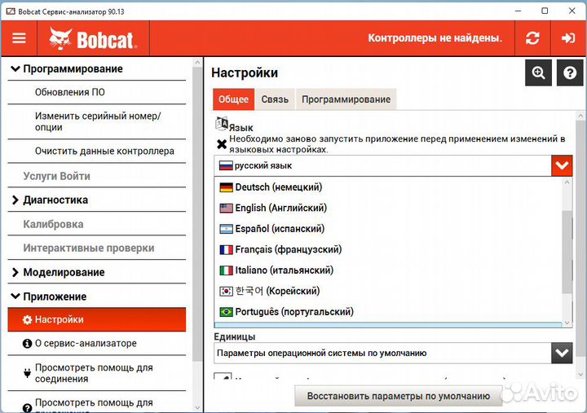The image size is (587, 413).
Task: Choose Español (испанский) language
Action: click(x=388, y=229)
